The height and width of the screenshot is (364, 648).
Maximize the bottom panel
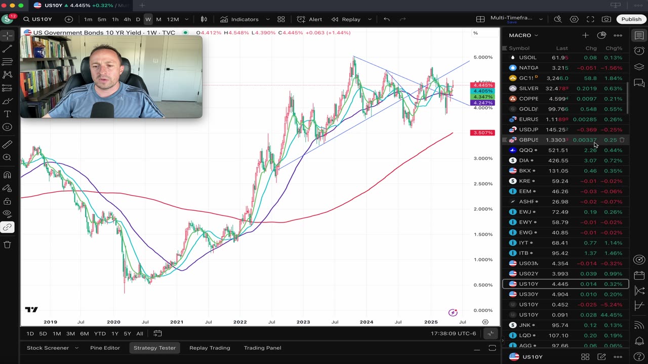(492, 348)
